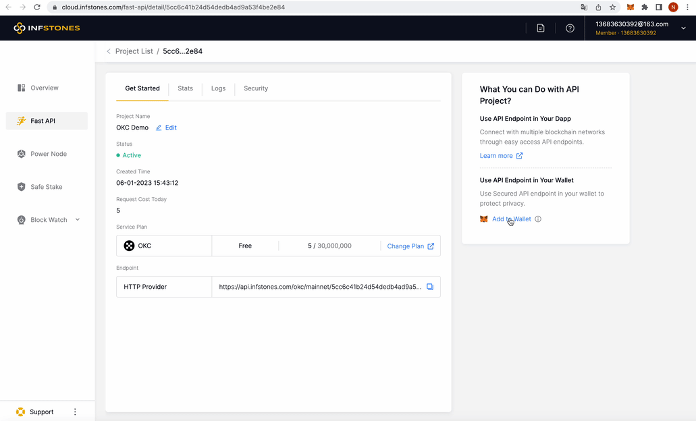Click the Active status text
696x421 pixels.
click(132, 155)
